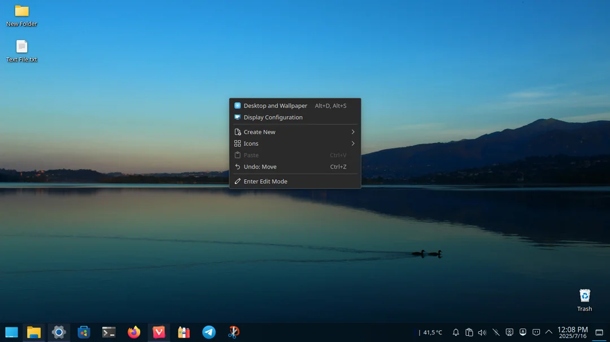Launch Firefox from the taskbar
Viewport: 610px width, 342px height.
coord(134,332)
